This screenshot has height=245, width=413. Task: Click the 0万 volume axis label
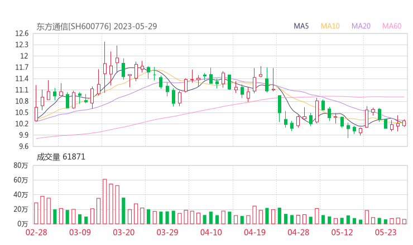pyautogui.click(x=23, y=224)
